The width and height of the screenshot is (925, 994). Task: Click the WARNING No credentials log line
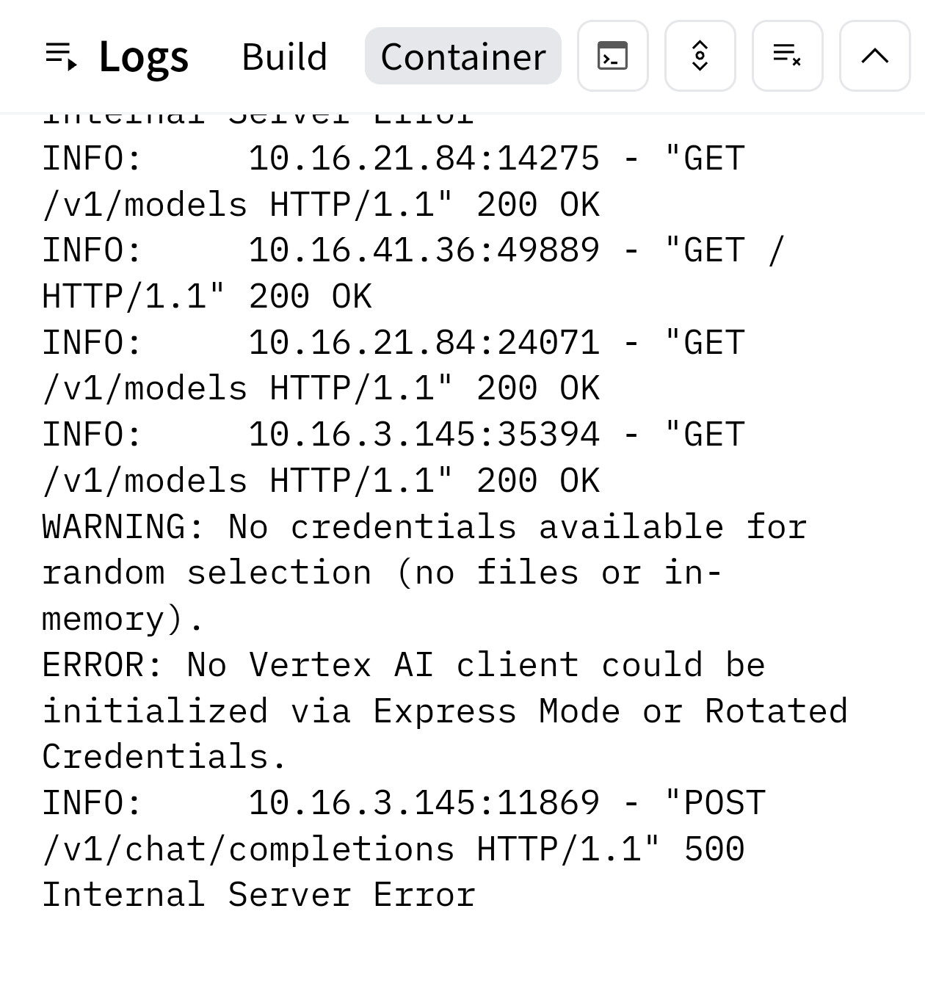[x=424, y=528]
